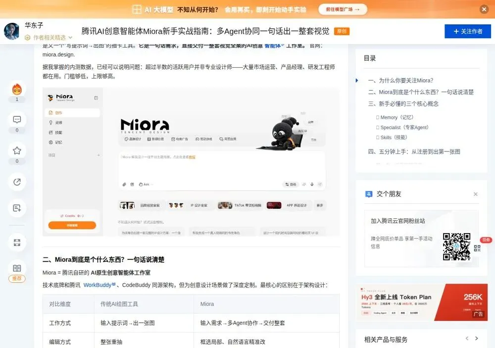This screenshot has width=495, height=348.
Task: Click the share arrow icon in sidebar
Action: pyautogui.click(x=17, y=182)
